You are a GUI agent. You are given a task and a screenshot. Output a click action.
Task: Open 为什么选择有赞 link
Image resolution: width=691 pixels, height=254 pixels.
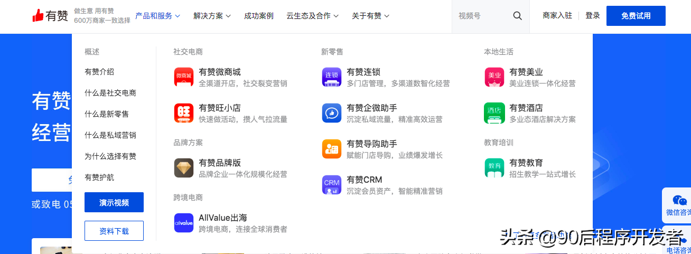pos(110,156)
